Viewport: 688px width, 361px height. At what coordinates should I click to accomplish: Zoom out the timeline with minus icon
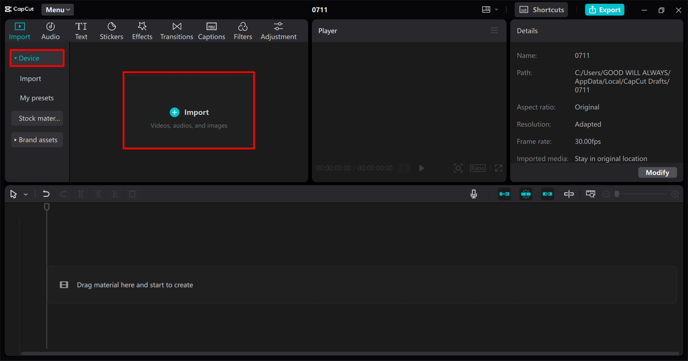point(606,194)
